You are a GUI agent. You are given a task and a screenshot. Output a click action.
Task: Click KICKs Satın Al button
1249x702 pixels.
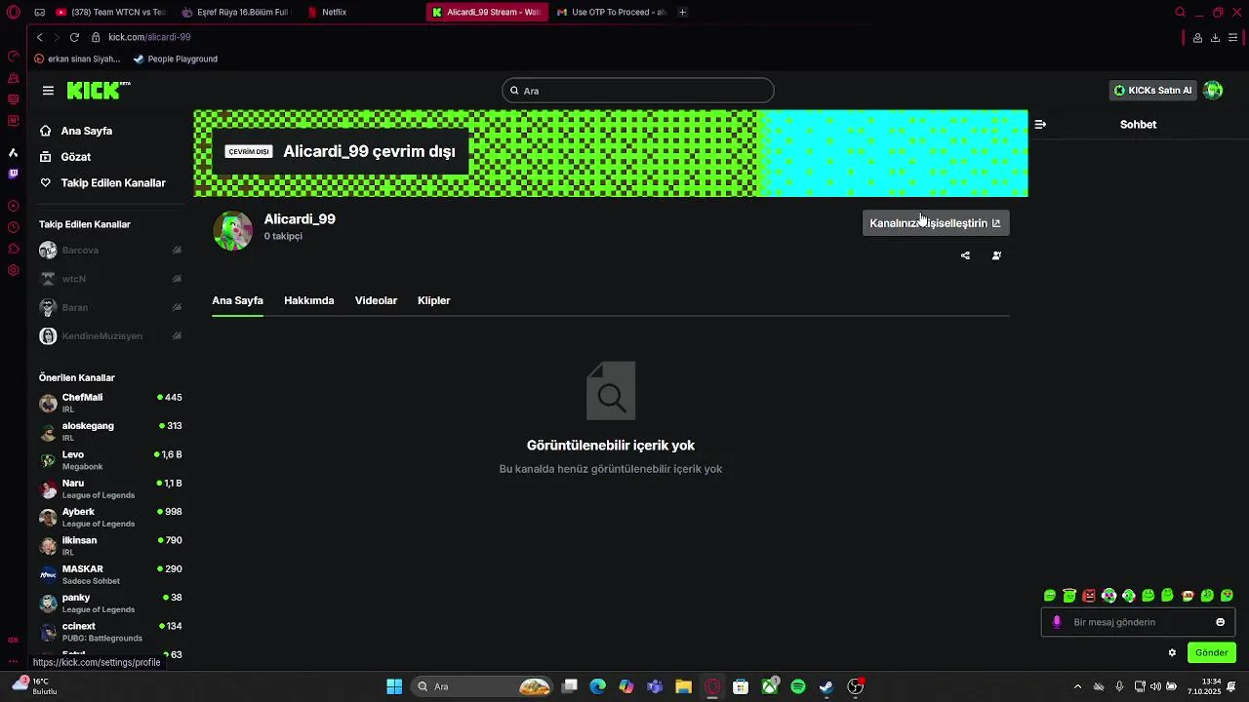point(1152,91)
